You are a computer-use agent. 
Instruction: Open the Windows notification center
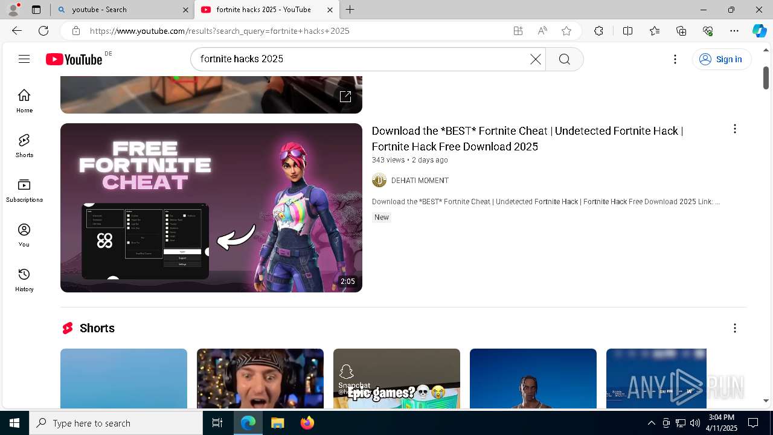(753, 423)
